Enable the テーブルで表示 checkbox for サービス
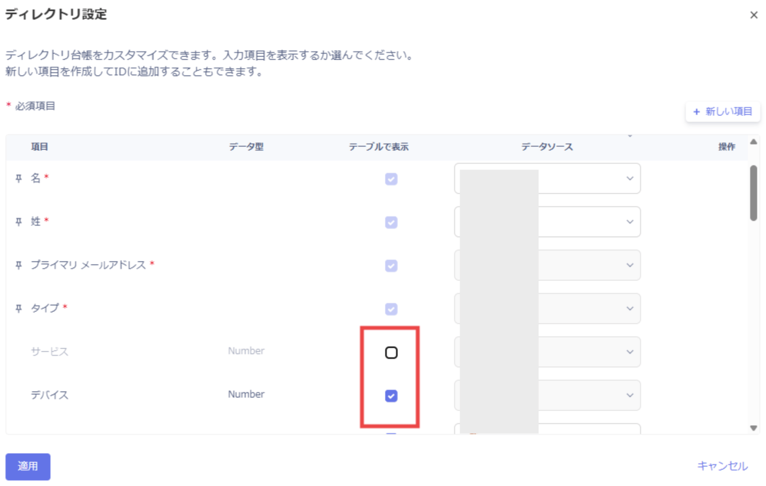Screen dimensions: 766x486 coord(391,353)
